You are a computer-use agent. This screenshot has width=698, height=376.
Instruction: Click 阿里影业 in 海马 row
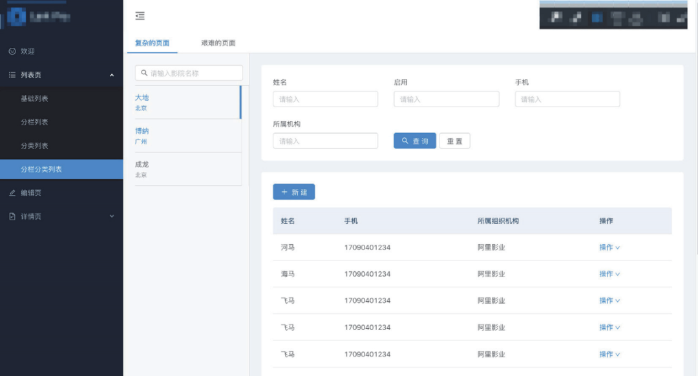pos(491,274)
